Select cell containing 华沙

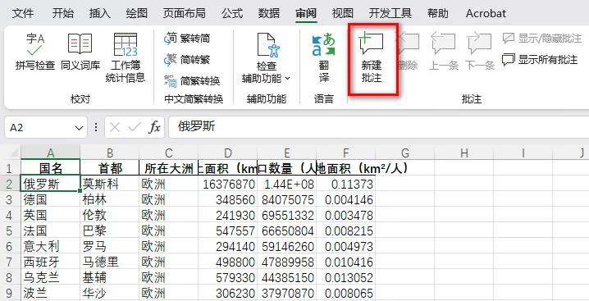coord(110,293)
